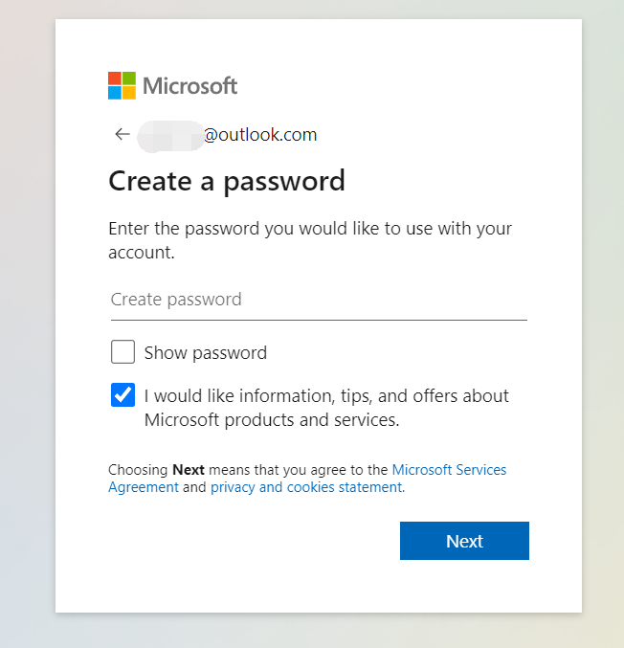The height and width of the screenshot is (648, 624).
Task: Click the 'I would like information, tips' label
Action: 326,408
